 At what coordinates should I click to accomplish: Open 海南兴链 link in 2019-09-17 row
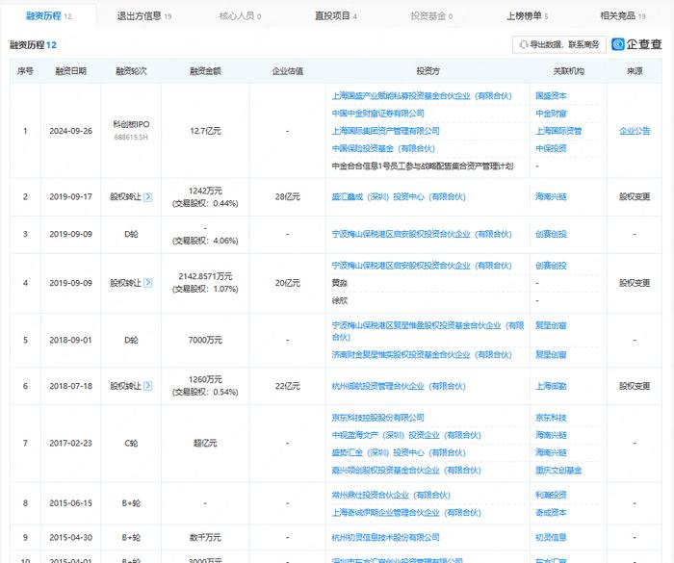click(551, 197)
